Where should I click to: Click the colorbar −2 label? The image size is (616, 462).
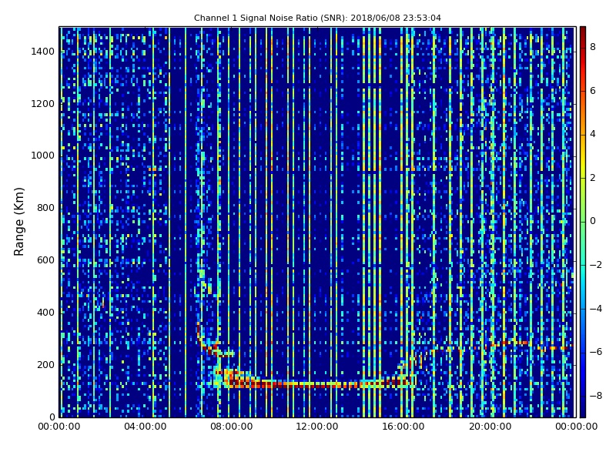(x=596, y=265)
